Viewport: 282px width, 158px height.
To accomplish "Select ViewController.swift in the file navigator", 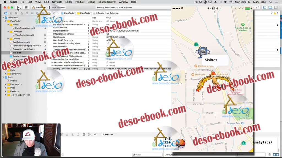I will (x=25, y=35).
